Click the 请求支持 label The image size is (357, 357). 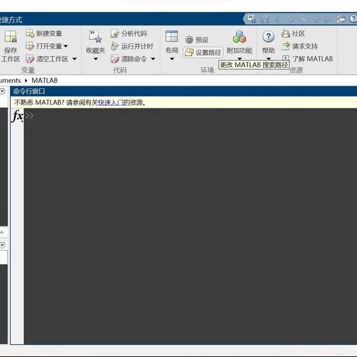pos(305,46)
